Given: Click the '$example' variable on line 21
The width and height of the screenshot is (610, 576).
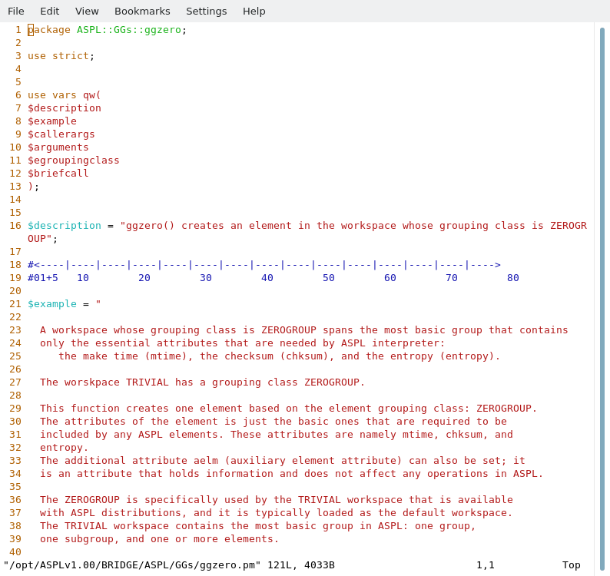Looking at the screenshot, I should pyautogui.click(x=52, y=304).
